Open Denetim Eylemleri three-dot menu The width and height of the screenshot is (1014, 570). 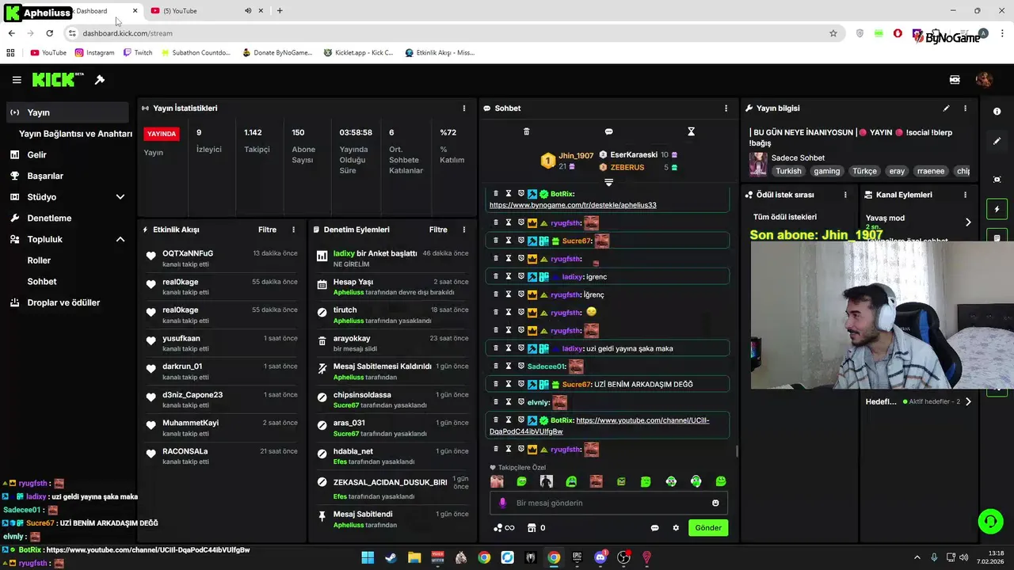pos(464,230)
